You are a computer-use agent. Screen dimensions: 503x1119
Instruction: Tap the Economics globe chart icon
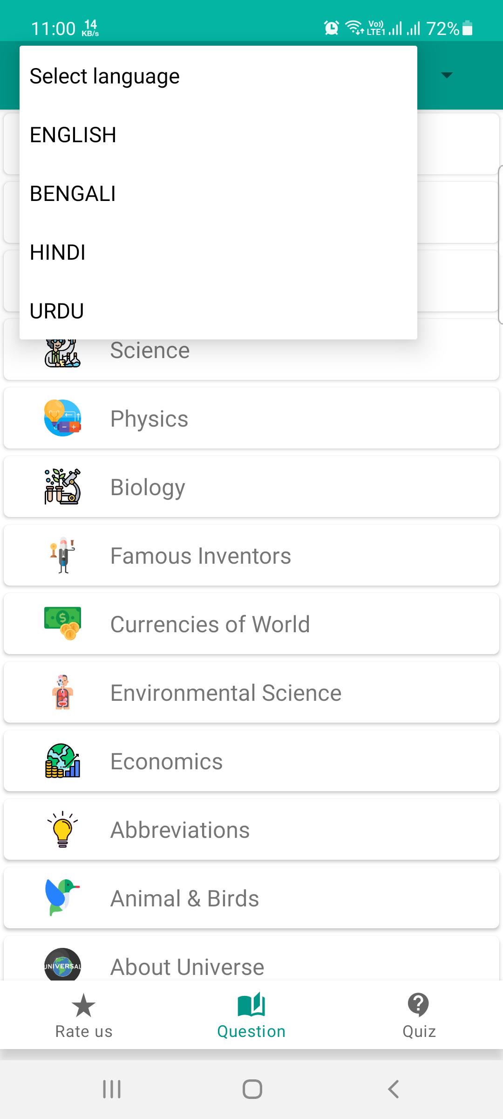(x=62, y=760)
